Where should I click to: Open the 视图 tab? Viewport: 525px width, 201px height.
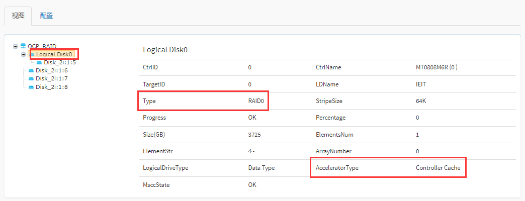pyautogui.click(x=18, y=16)
